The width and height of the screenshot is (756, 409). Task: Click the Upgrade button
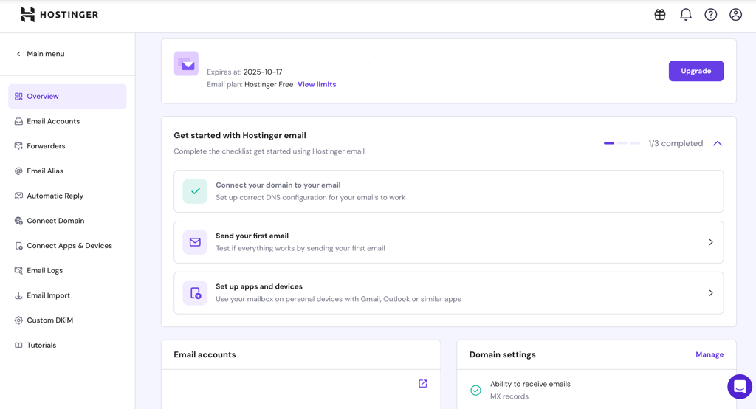click(x=695, y=71)
